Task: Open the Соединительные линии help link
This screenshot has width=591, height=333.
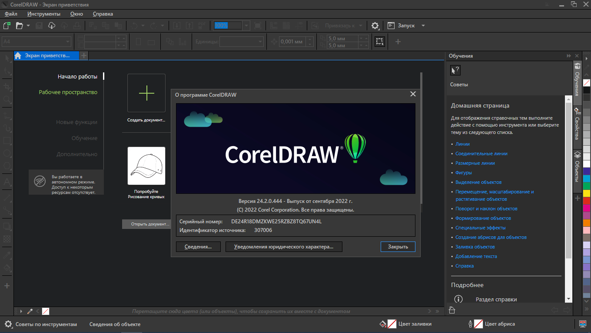Action: 481,153
